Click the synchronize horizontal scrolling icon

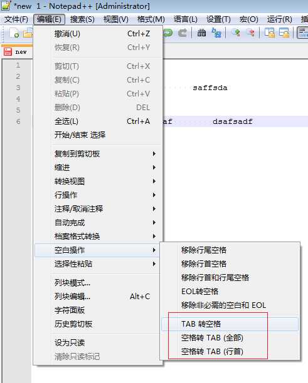[x=284, y=33]
